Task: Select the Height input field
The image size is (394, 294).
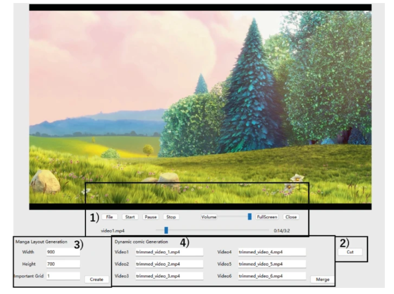Action: [63, 264]
